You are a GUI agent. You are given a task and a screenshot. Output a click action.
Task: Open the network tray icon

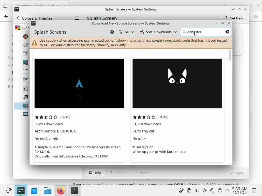pyautogui.click(x=212, y=190)
